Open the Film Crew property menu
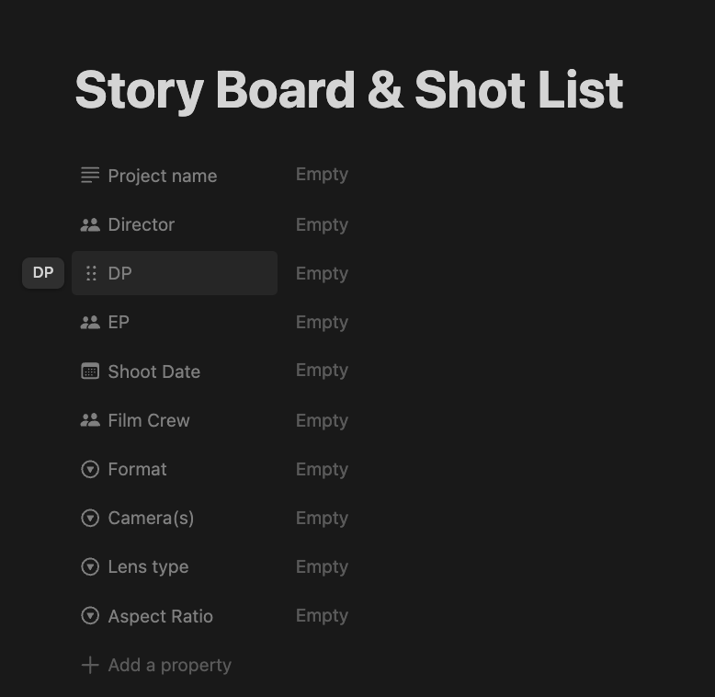 (x=149, y=420)
